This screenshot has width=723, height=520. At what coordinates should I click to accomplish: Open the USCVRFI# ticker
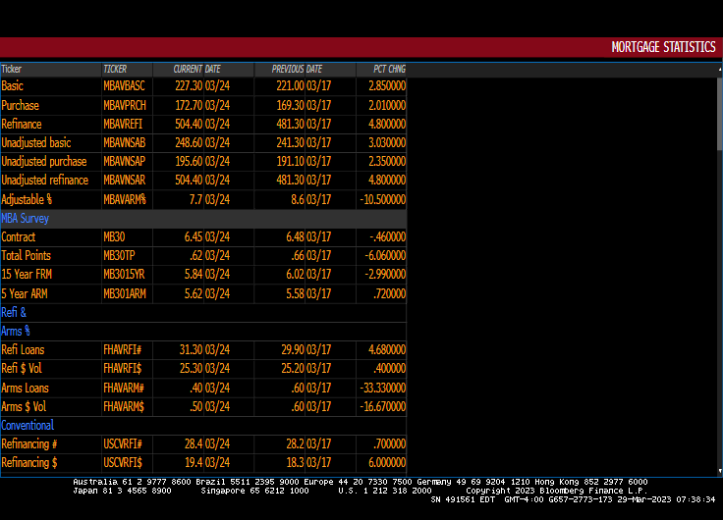(x=123, y=444)
